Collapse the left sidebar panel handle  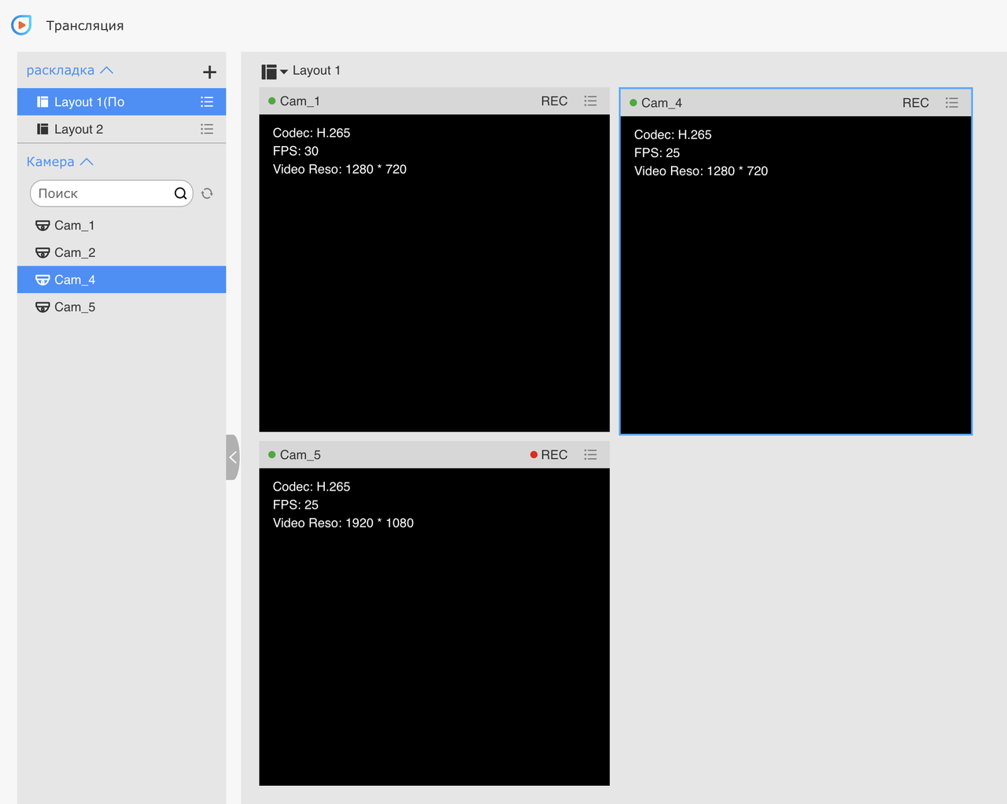click(x=233, y=457)
